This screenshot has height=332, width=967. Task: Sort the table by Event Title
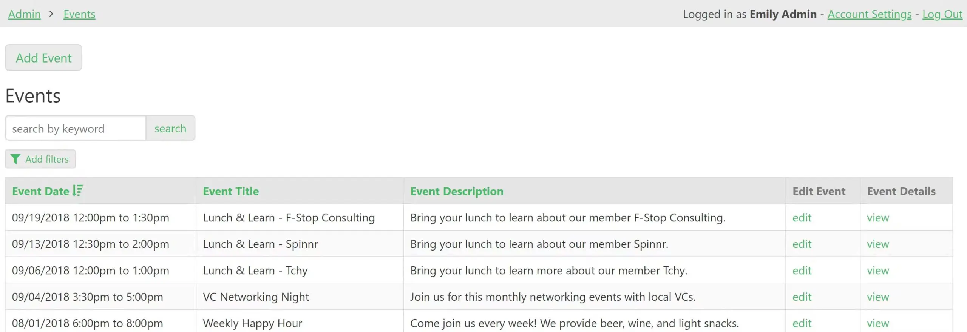coord(231,191)
